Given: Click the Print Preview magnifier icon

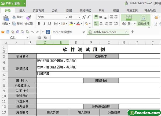Looking at the screenshot, I should pyautogui.click(x=28, y=32).
